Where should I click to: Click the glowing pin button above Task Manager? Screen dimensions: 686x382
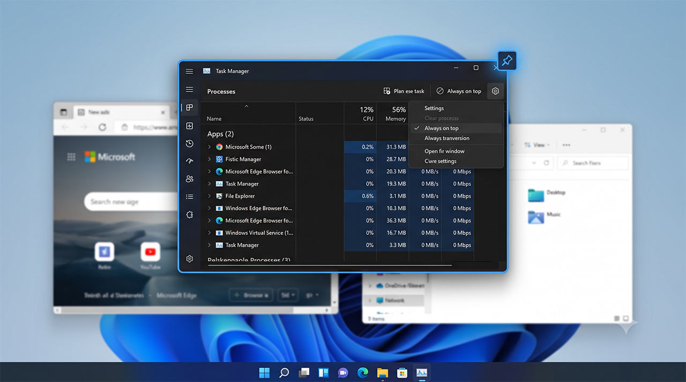coord(506,60)
